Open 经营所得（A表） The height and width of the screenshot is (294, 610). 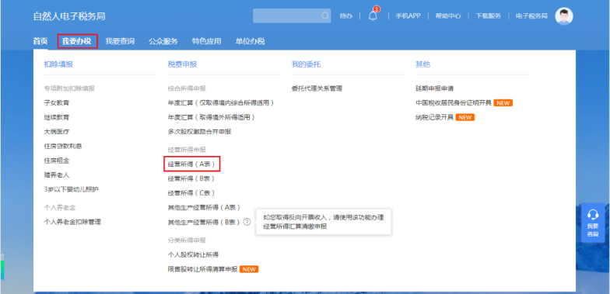tap(191, 164)
